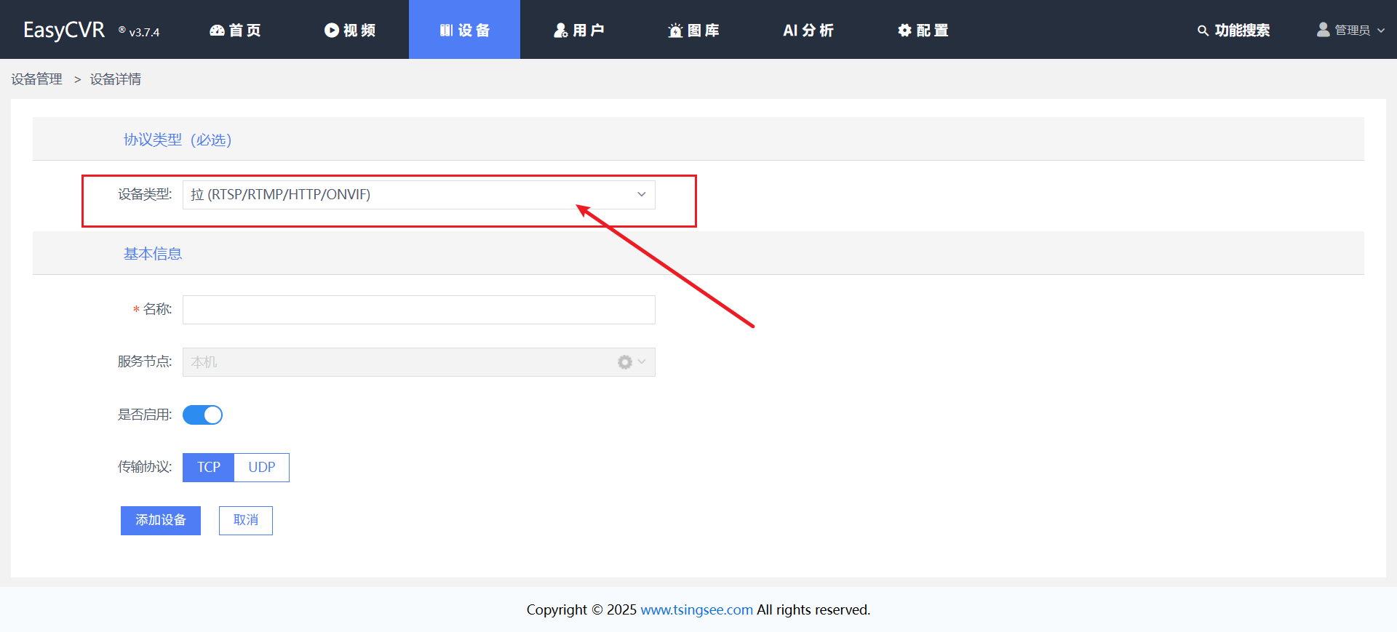The height and width of the screenshot is (632, 1397).
Task: Click the 添加设备 button
Action: click(x=161, y=521)
